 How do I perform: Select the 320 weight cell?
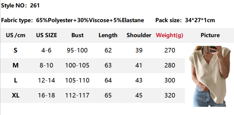coord(169,95)
